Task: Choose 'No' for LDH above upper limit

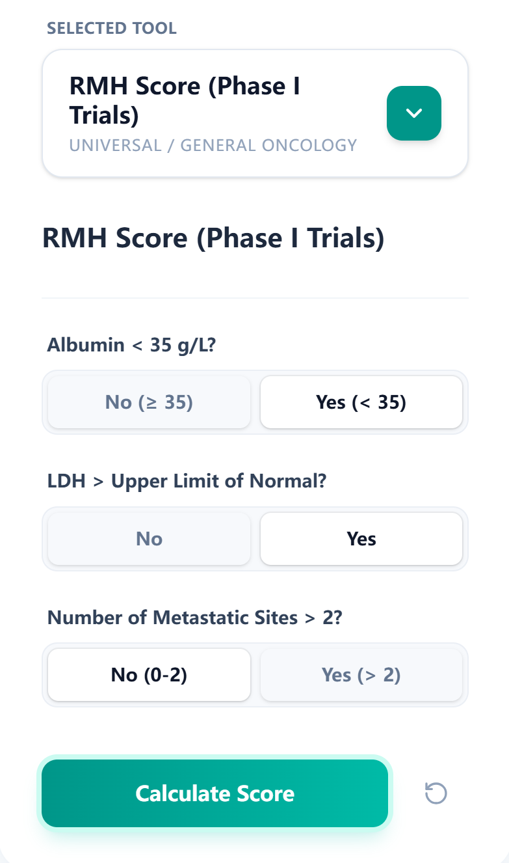Action: 148,538
